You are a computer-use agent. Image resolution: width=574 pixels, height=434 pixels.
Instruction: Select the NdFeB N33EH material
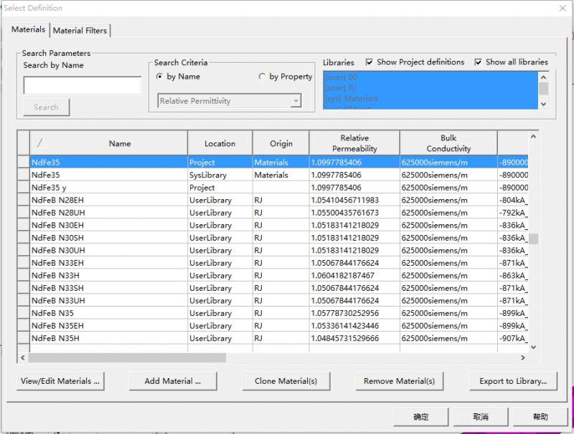click(279, 263)
